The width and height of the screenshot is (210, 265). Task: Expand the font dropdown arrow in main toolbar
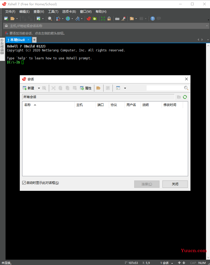tap(82, 19)
